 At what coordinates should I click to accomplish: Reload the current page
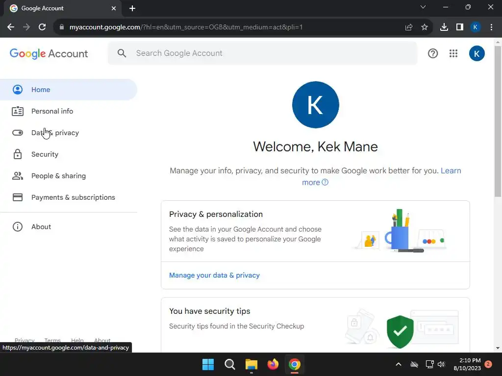pyautogui.click(x=42, y=27)
